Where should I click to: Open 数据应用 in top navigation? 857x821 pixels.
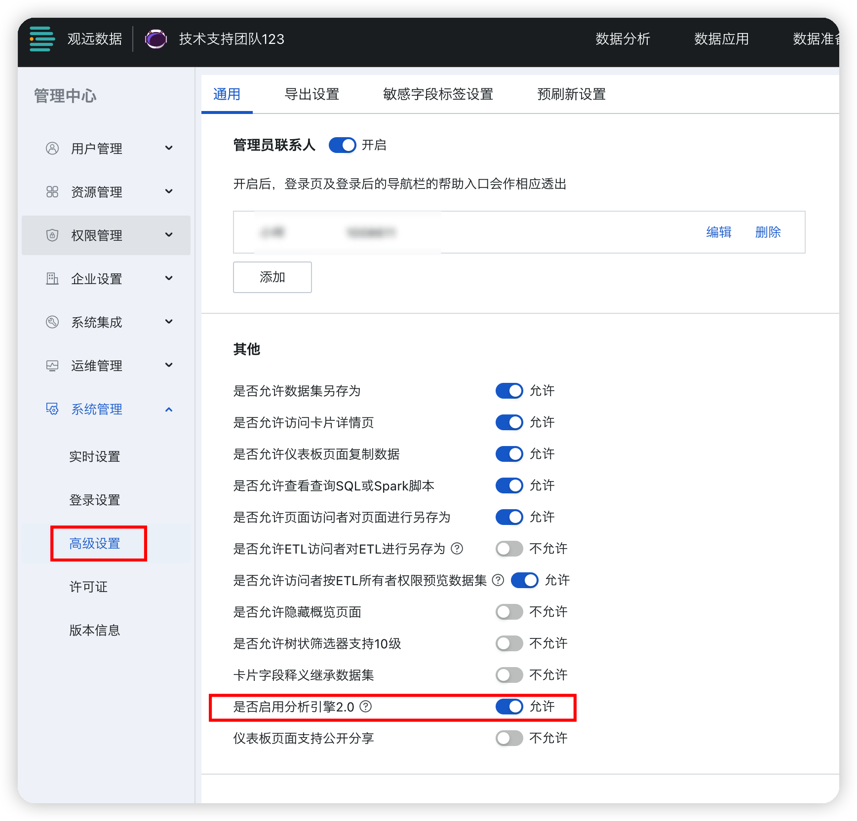tap(722, 39)
